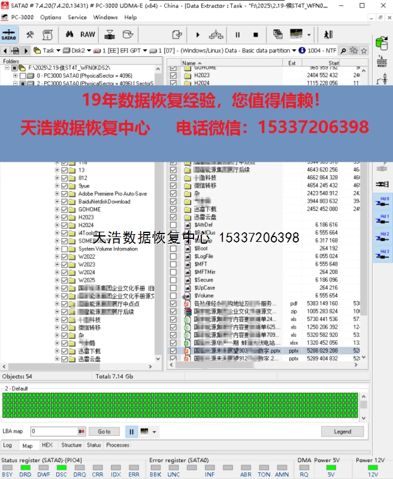Uncheck the GOHOME folder checkbox in tree

65,210
